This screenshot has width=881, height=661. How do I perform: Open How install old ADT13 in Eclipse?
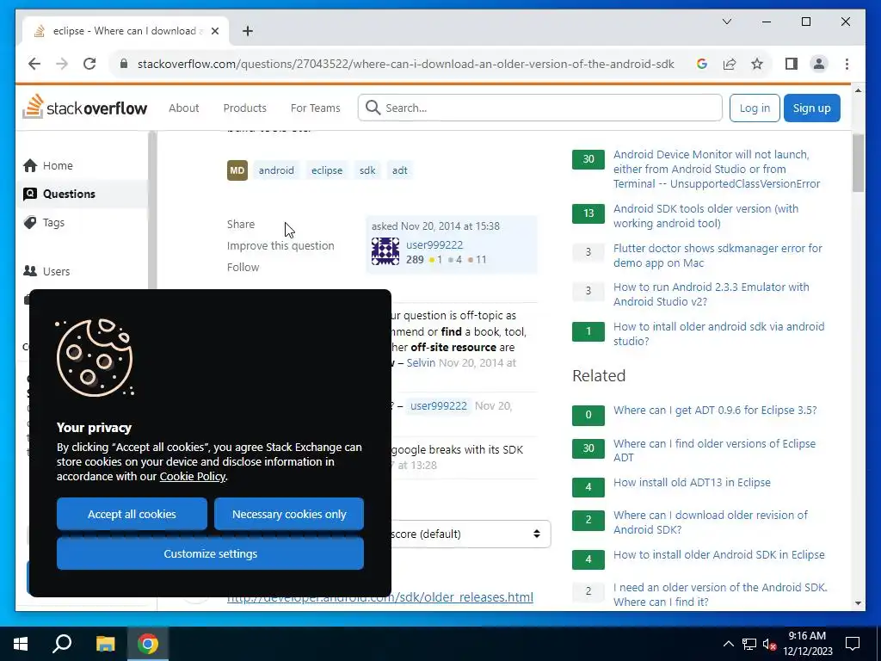point(692,482)
